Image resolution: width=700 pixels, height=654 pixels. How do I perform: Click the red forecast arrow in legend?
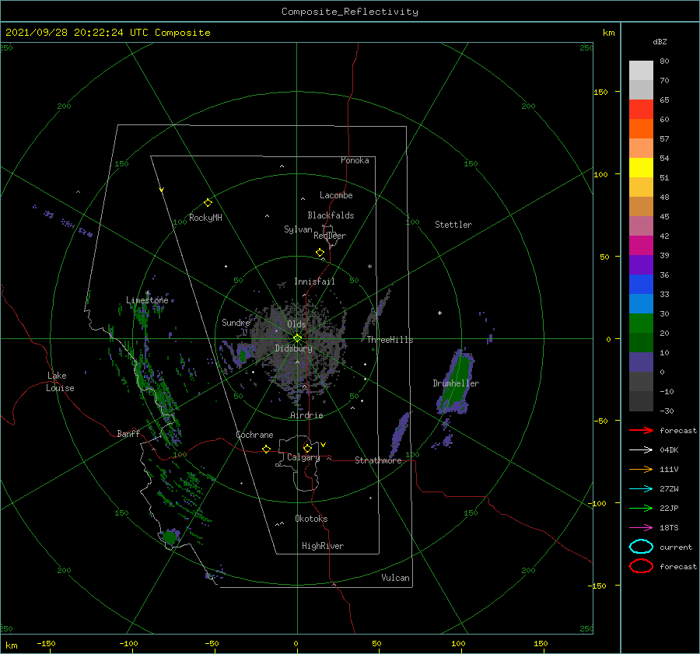click(641, 430)
